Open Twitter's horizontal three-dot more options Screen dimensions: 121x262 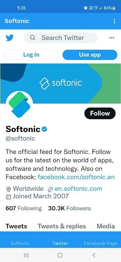click(x=111, y=38)
